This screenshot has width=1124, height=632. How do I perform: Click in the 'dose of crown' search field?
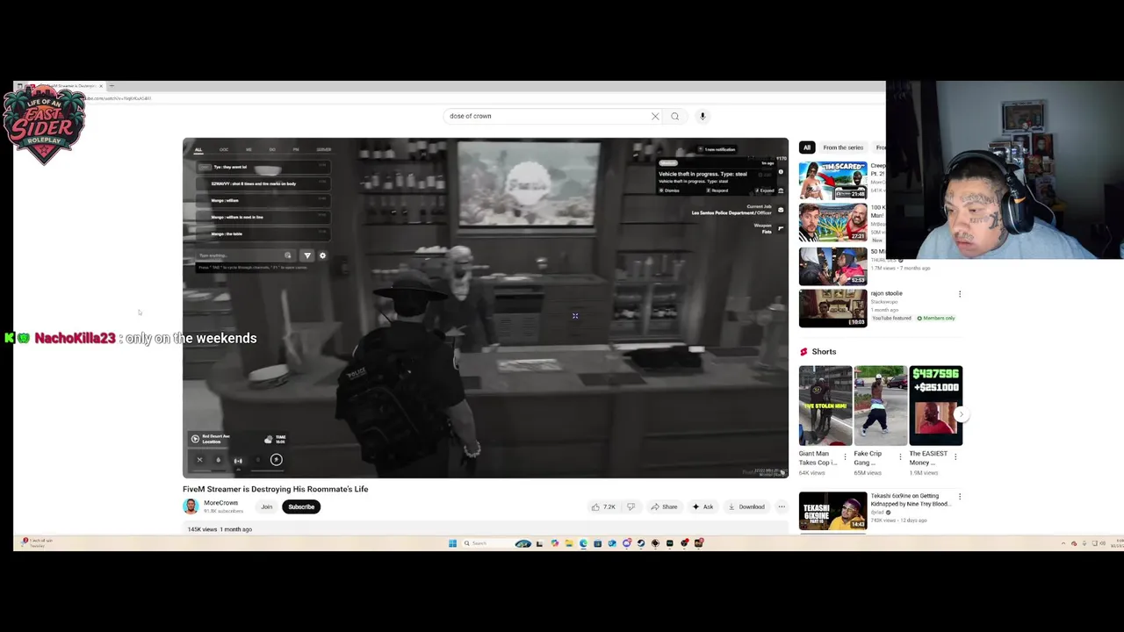coord(546,116)
